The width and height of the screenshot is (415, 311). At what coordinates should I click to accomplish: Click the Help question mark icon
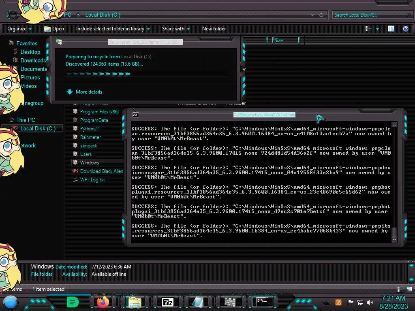point(405,29)
